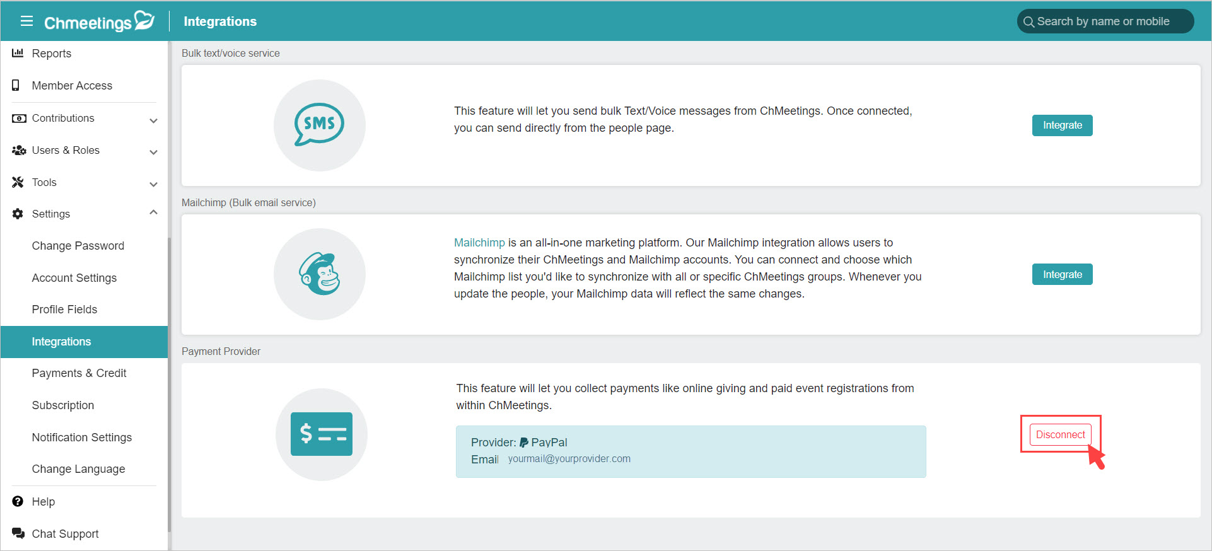Click the search magnifier icon

1028,21
